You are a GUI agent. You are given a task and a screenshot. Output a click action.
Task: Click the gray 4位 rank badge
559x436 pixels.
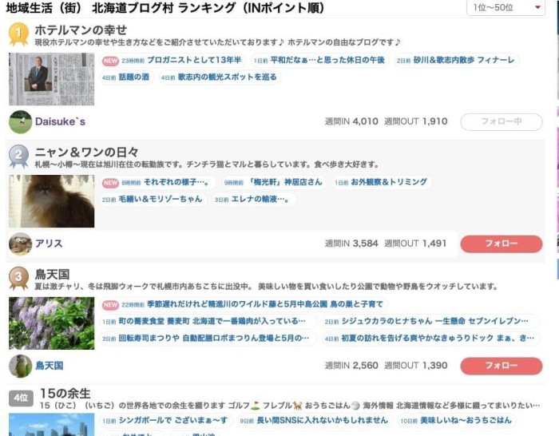(21, 398)
